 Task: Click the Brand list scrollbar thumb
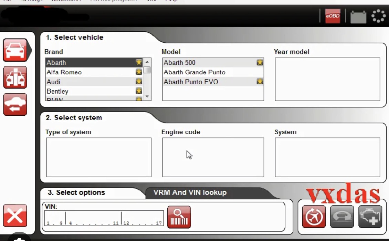click(147, 70)
